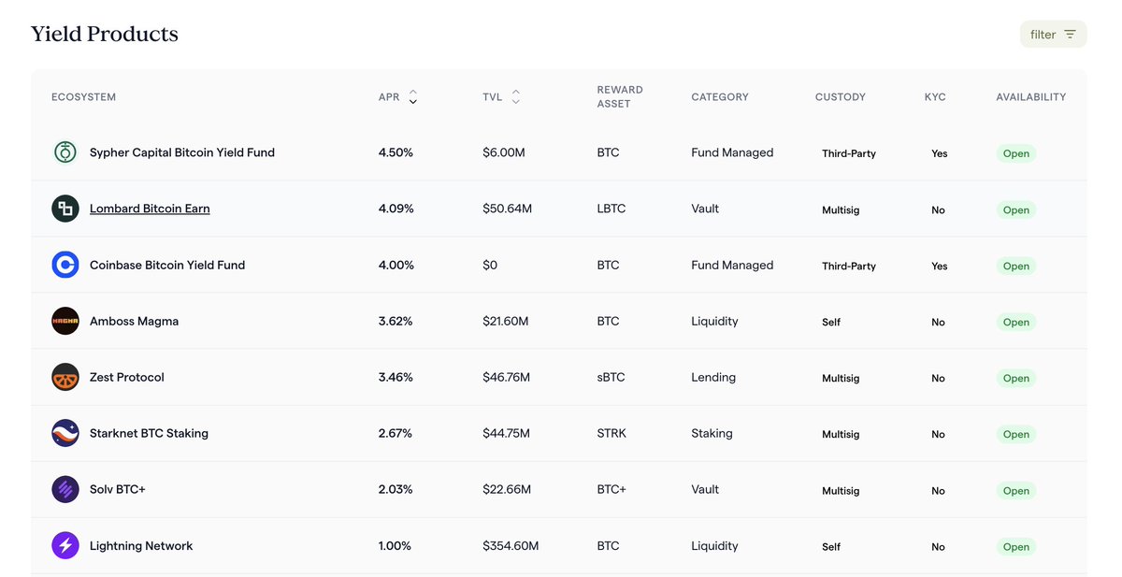Click the $6.00M TVL value

(504, 152)
